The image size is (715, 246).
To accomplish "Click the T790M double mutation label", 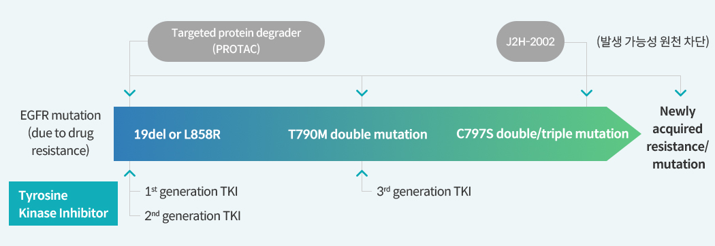I will (x=358, y=135).
